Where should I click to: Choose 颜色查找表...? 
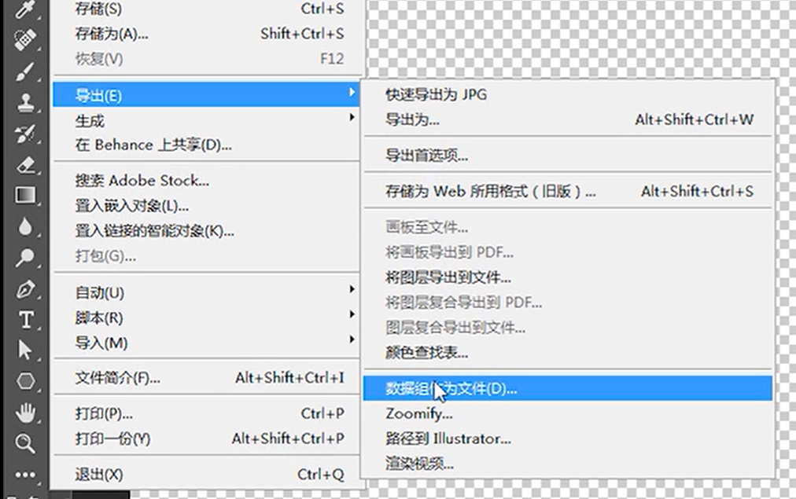tap(568, 353)
